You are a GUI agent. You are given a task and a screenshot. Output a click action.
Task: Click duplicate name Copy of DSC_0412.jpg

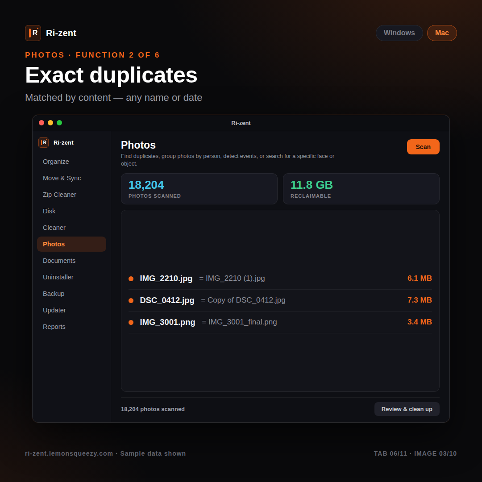[x=246, y=300]
